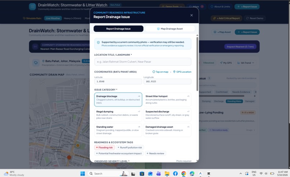This screenshot has width=290, height=177.
Task: Filter queue by Needs Evidence
Action: click(241, 92)
